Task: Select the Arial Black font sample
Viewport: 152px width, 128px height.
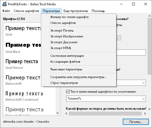Action: [x=23, y=48]
